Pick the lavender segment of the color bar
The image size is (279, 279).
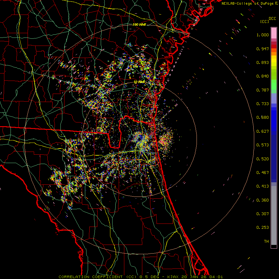pyautogui.click(x=274, y=98)
